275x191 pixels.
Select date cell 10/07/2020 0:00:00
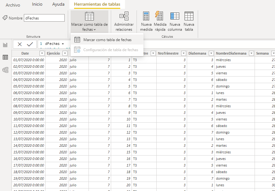pyautogui.click(x=29, y=119)
